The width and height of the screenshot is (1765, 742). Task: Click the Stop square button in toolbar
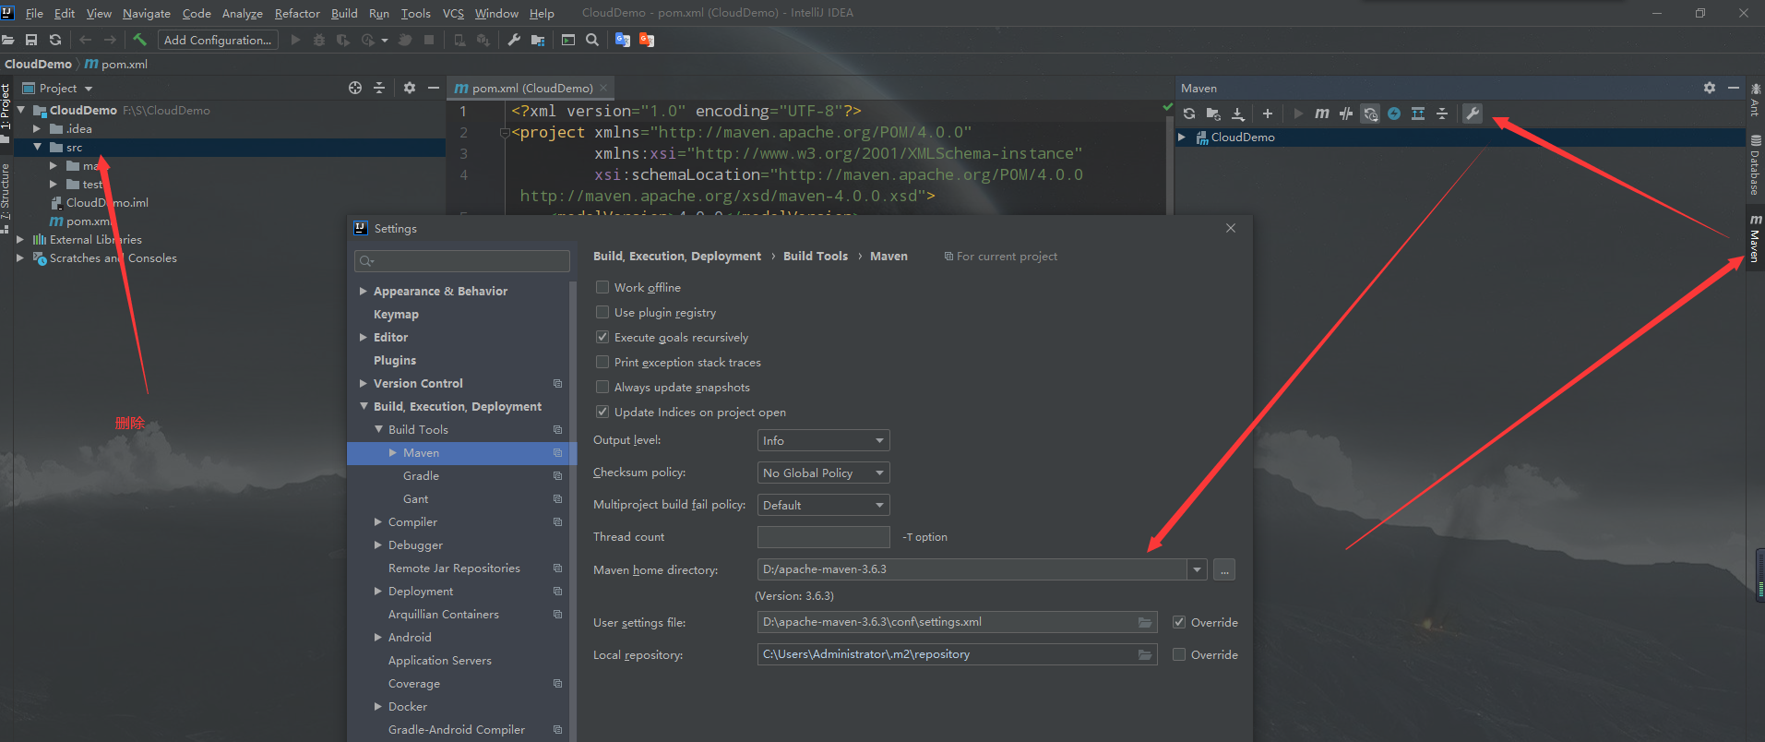coord(429,40)
